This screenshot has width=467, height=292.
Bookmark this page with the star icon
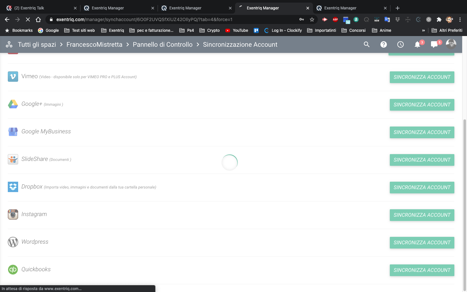312,19
